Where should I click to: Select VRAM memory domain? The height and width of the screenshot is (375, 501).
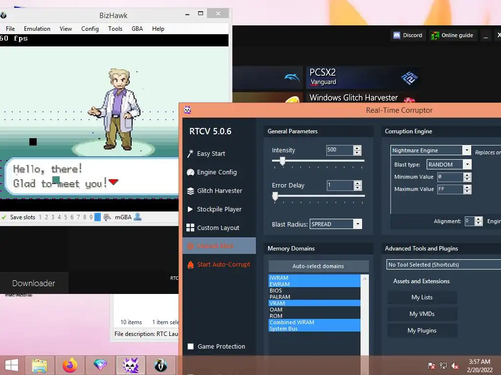click(315, 303)
